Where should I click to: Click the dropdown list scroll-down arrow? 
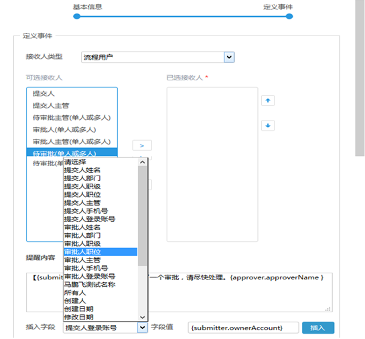[x=143, y=317]
